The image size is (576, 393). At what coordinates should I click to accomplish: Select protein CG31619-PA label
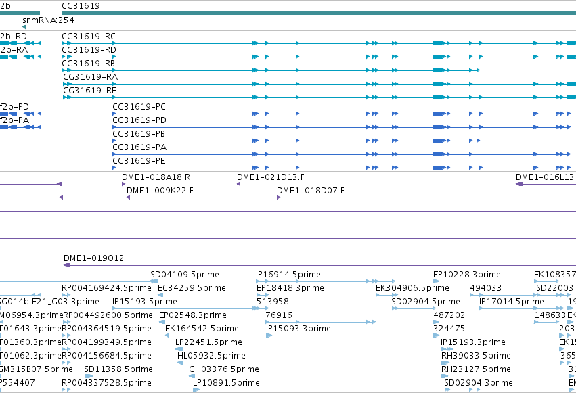click(x=139, y=147)
